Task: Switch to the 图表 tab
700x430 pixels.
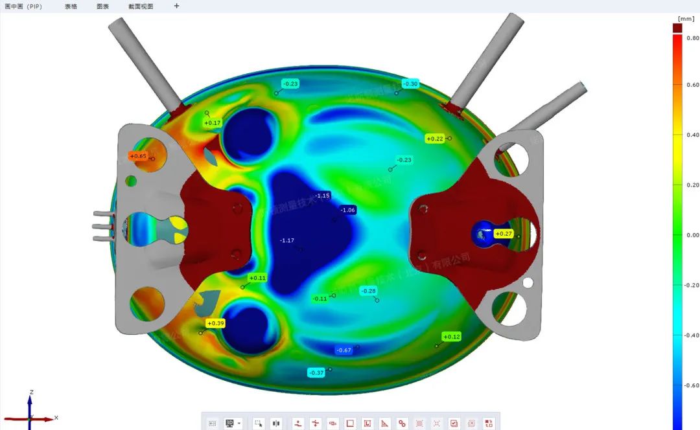Action: (x=102, y=6)
